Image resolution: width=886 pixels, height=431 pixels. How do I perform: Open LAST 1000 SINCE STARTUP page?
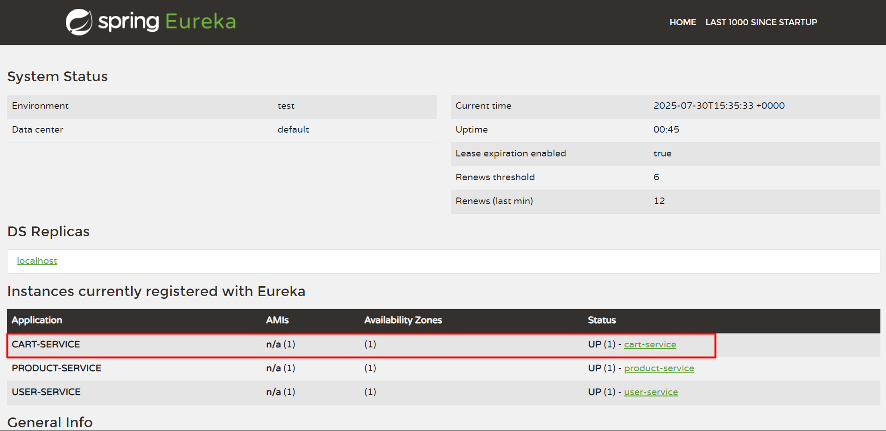tap(761, 22)
